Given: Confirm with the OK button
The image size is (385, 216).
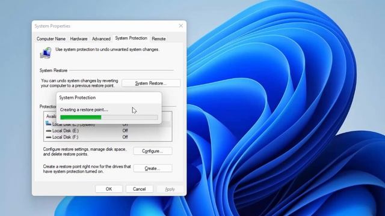Looking at the screenshot, I should (109, 189).
